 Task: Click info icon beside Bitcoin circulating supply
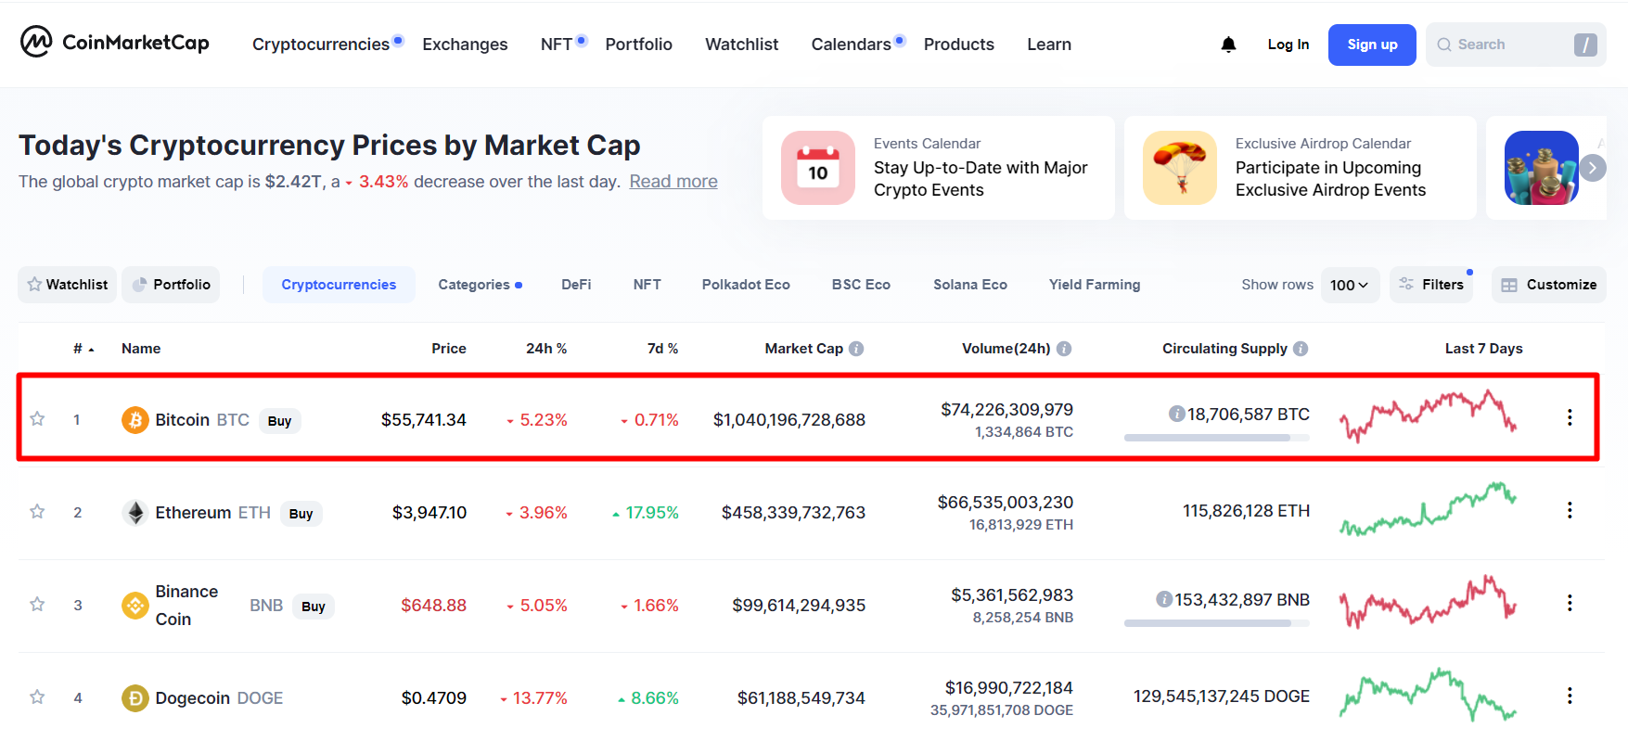(x=1176, y=414)
